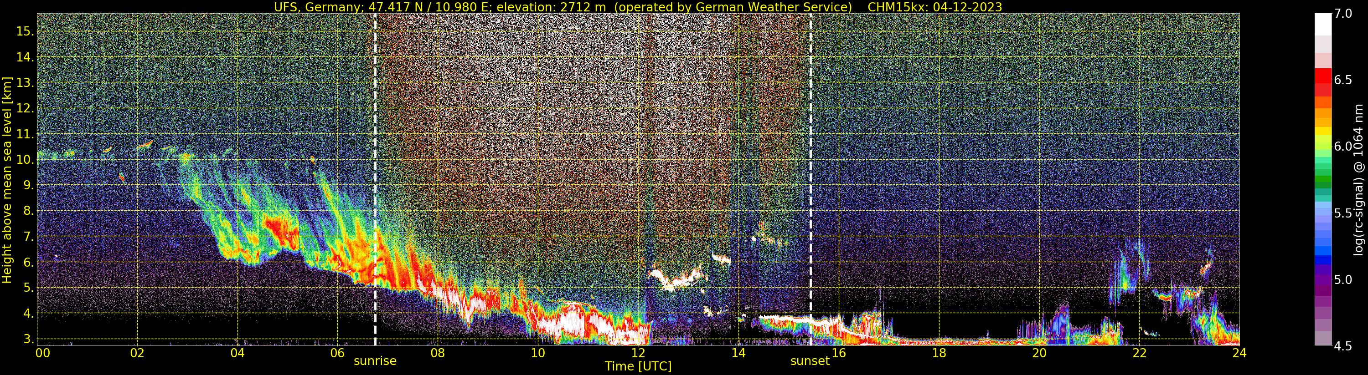Click the time axis tick '06'

(337, 353)
